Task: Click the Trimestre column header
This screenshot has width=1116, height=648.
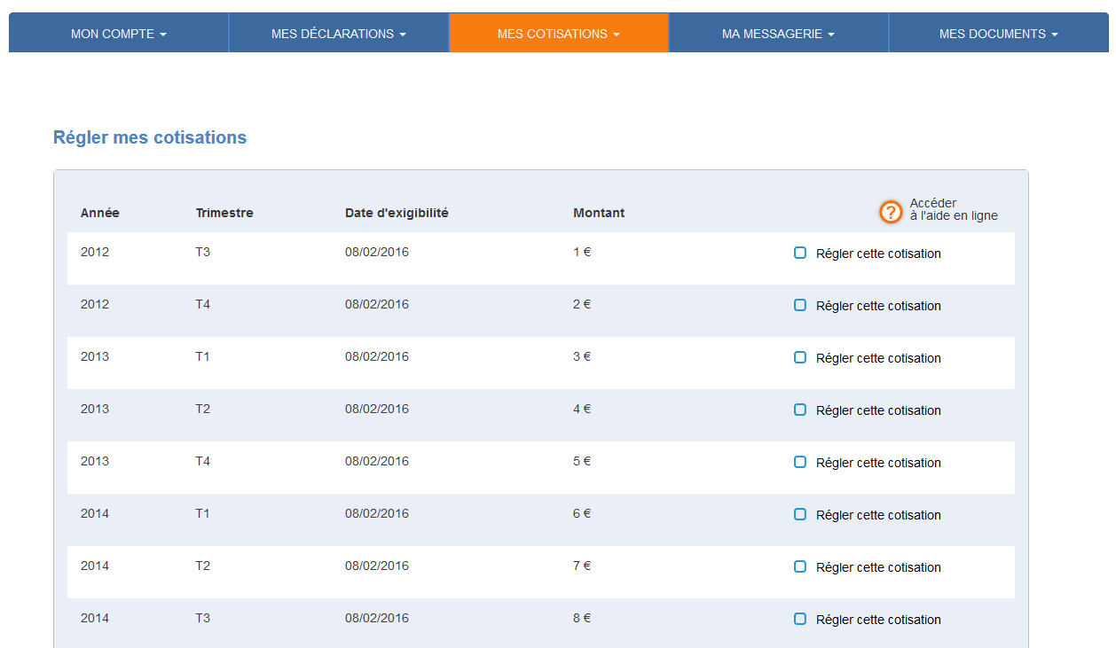Action: (x=224, y=213)
